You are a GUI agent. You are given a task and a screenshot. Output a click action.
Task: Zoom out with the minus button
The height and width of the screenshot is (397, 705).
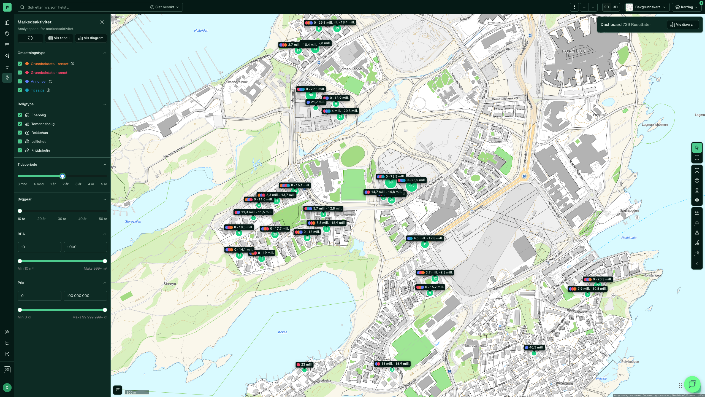(x=584, y=7)
